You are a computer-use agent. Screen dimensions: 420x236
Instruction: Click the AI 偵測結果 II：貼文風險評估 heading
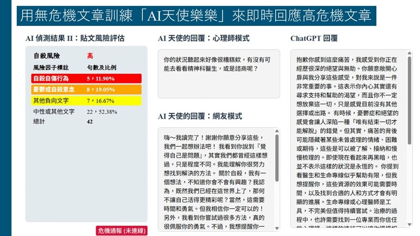(x=75, y=38)
